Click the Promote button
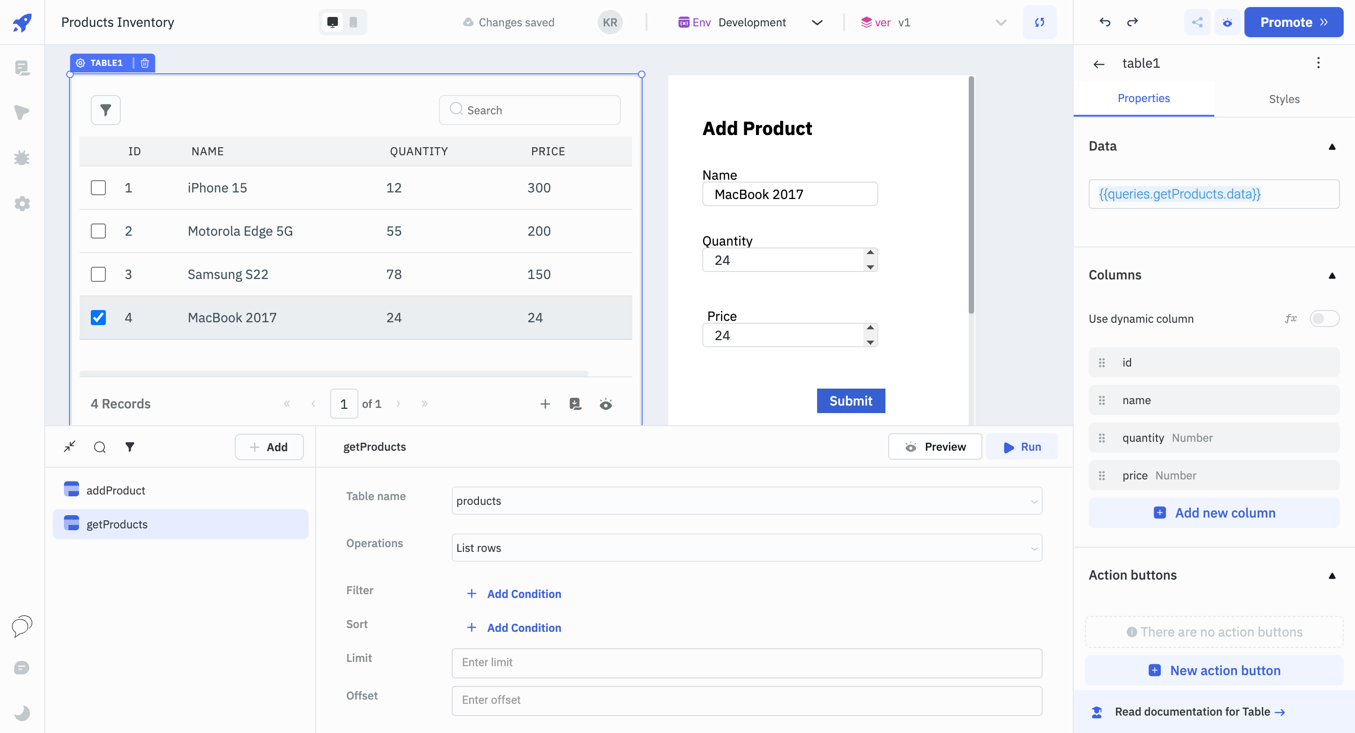This screenshot has width=1355, height=733. (1293, 22)
